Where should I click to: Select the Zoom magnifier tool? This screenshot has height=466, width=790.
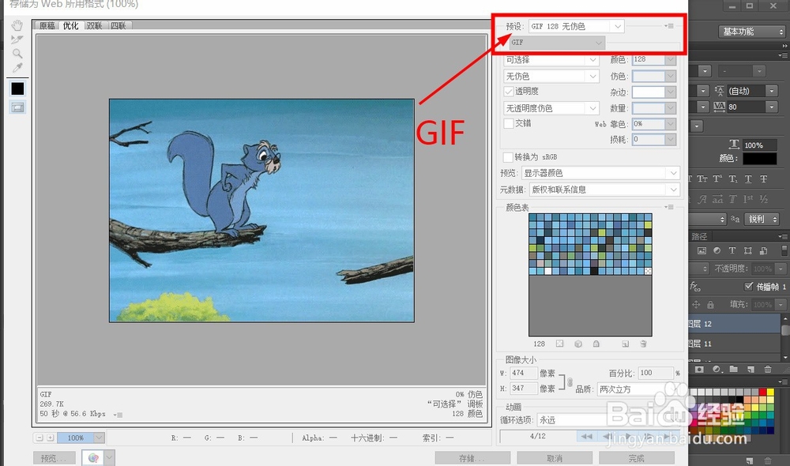coord(17,54)
